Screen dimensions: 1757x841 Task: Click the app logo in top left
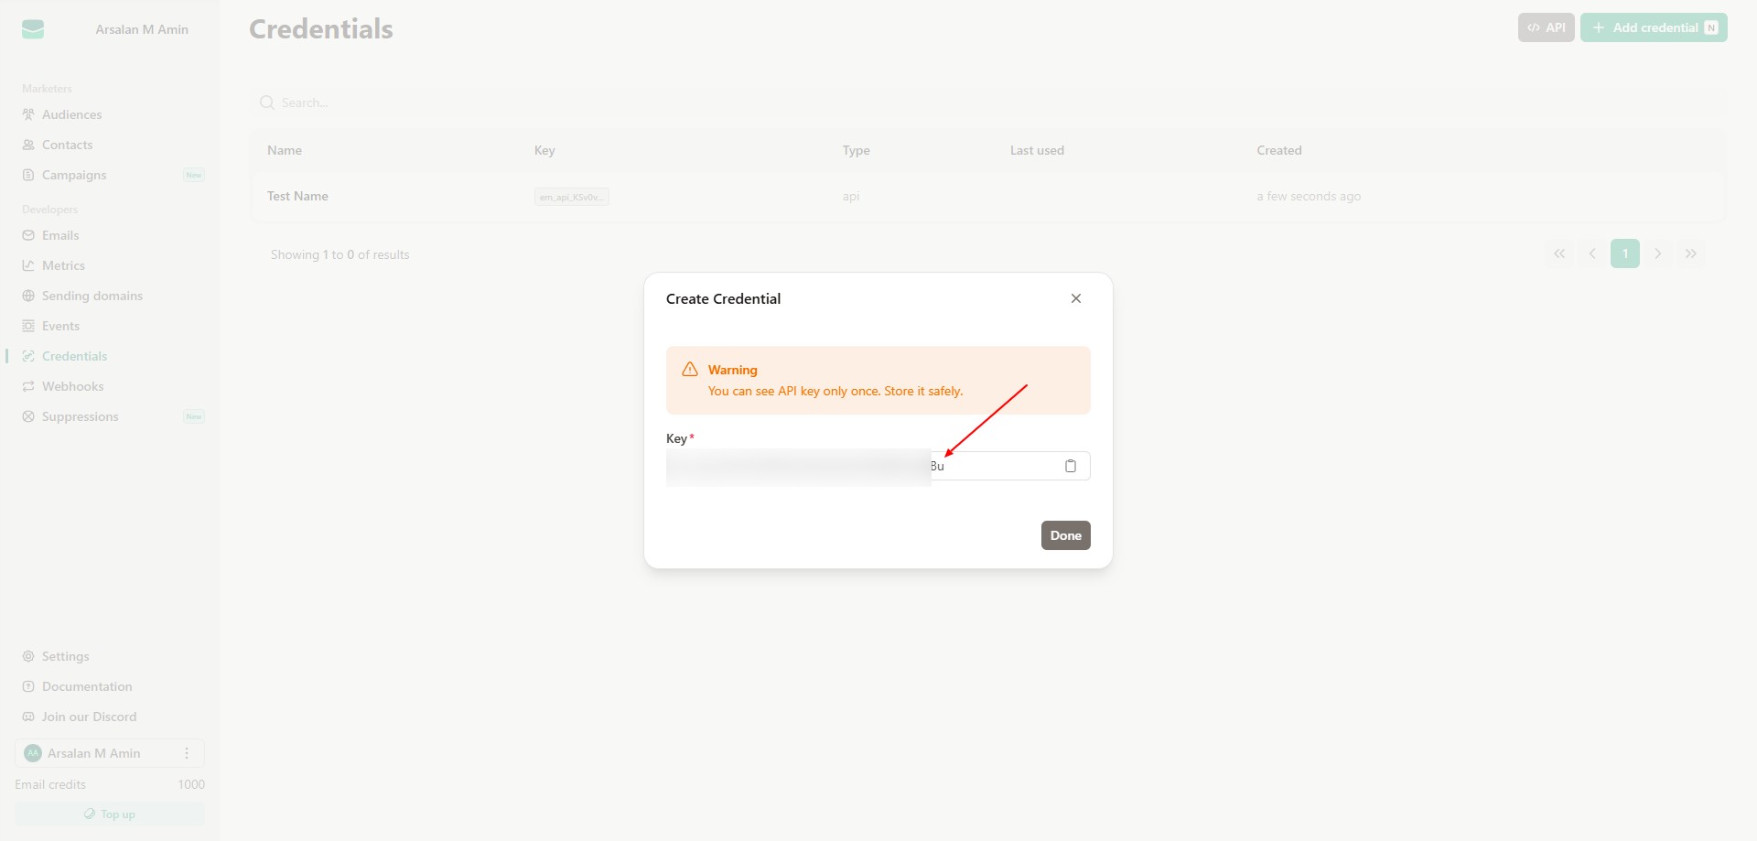click(33, 29)
